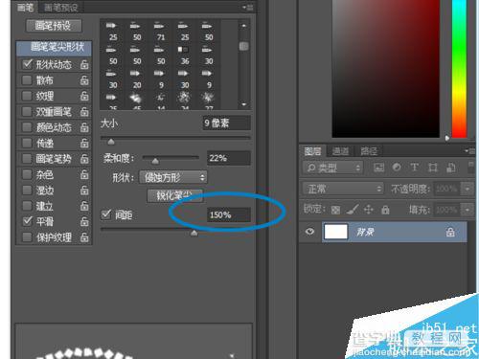
Task: Click the shape layer filter icon
Action: [x=433, y=168]
